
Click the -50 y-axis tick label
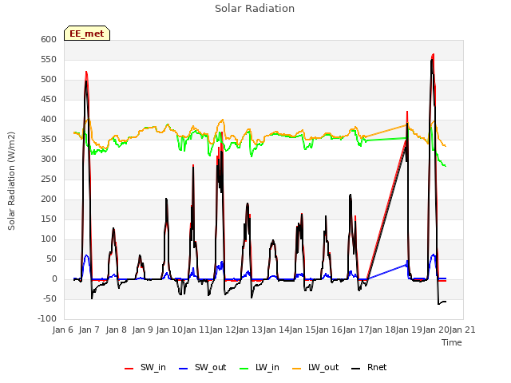pos(50,298)
